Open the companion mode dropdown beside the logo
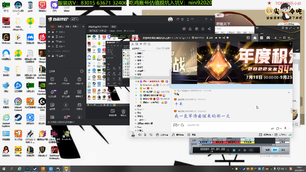Image resolution: width=306 pixels, height=172 pixels. pos(75,19)
